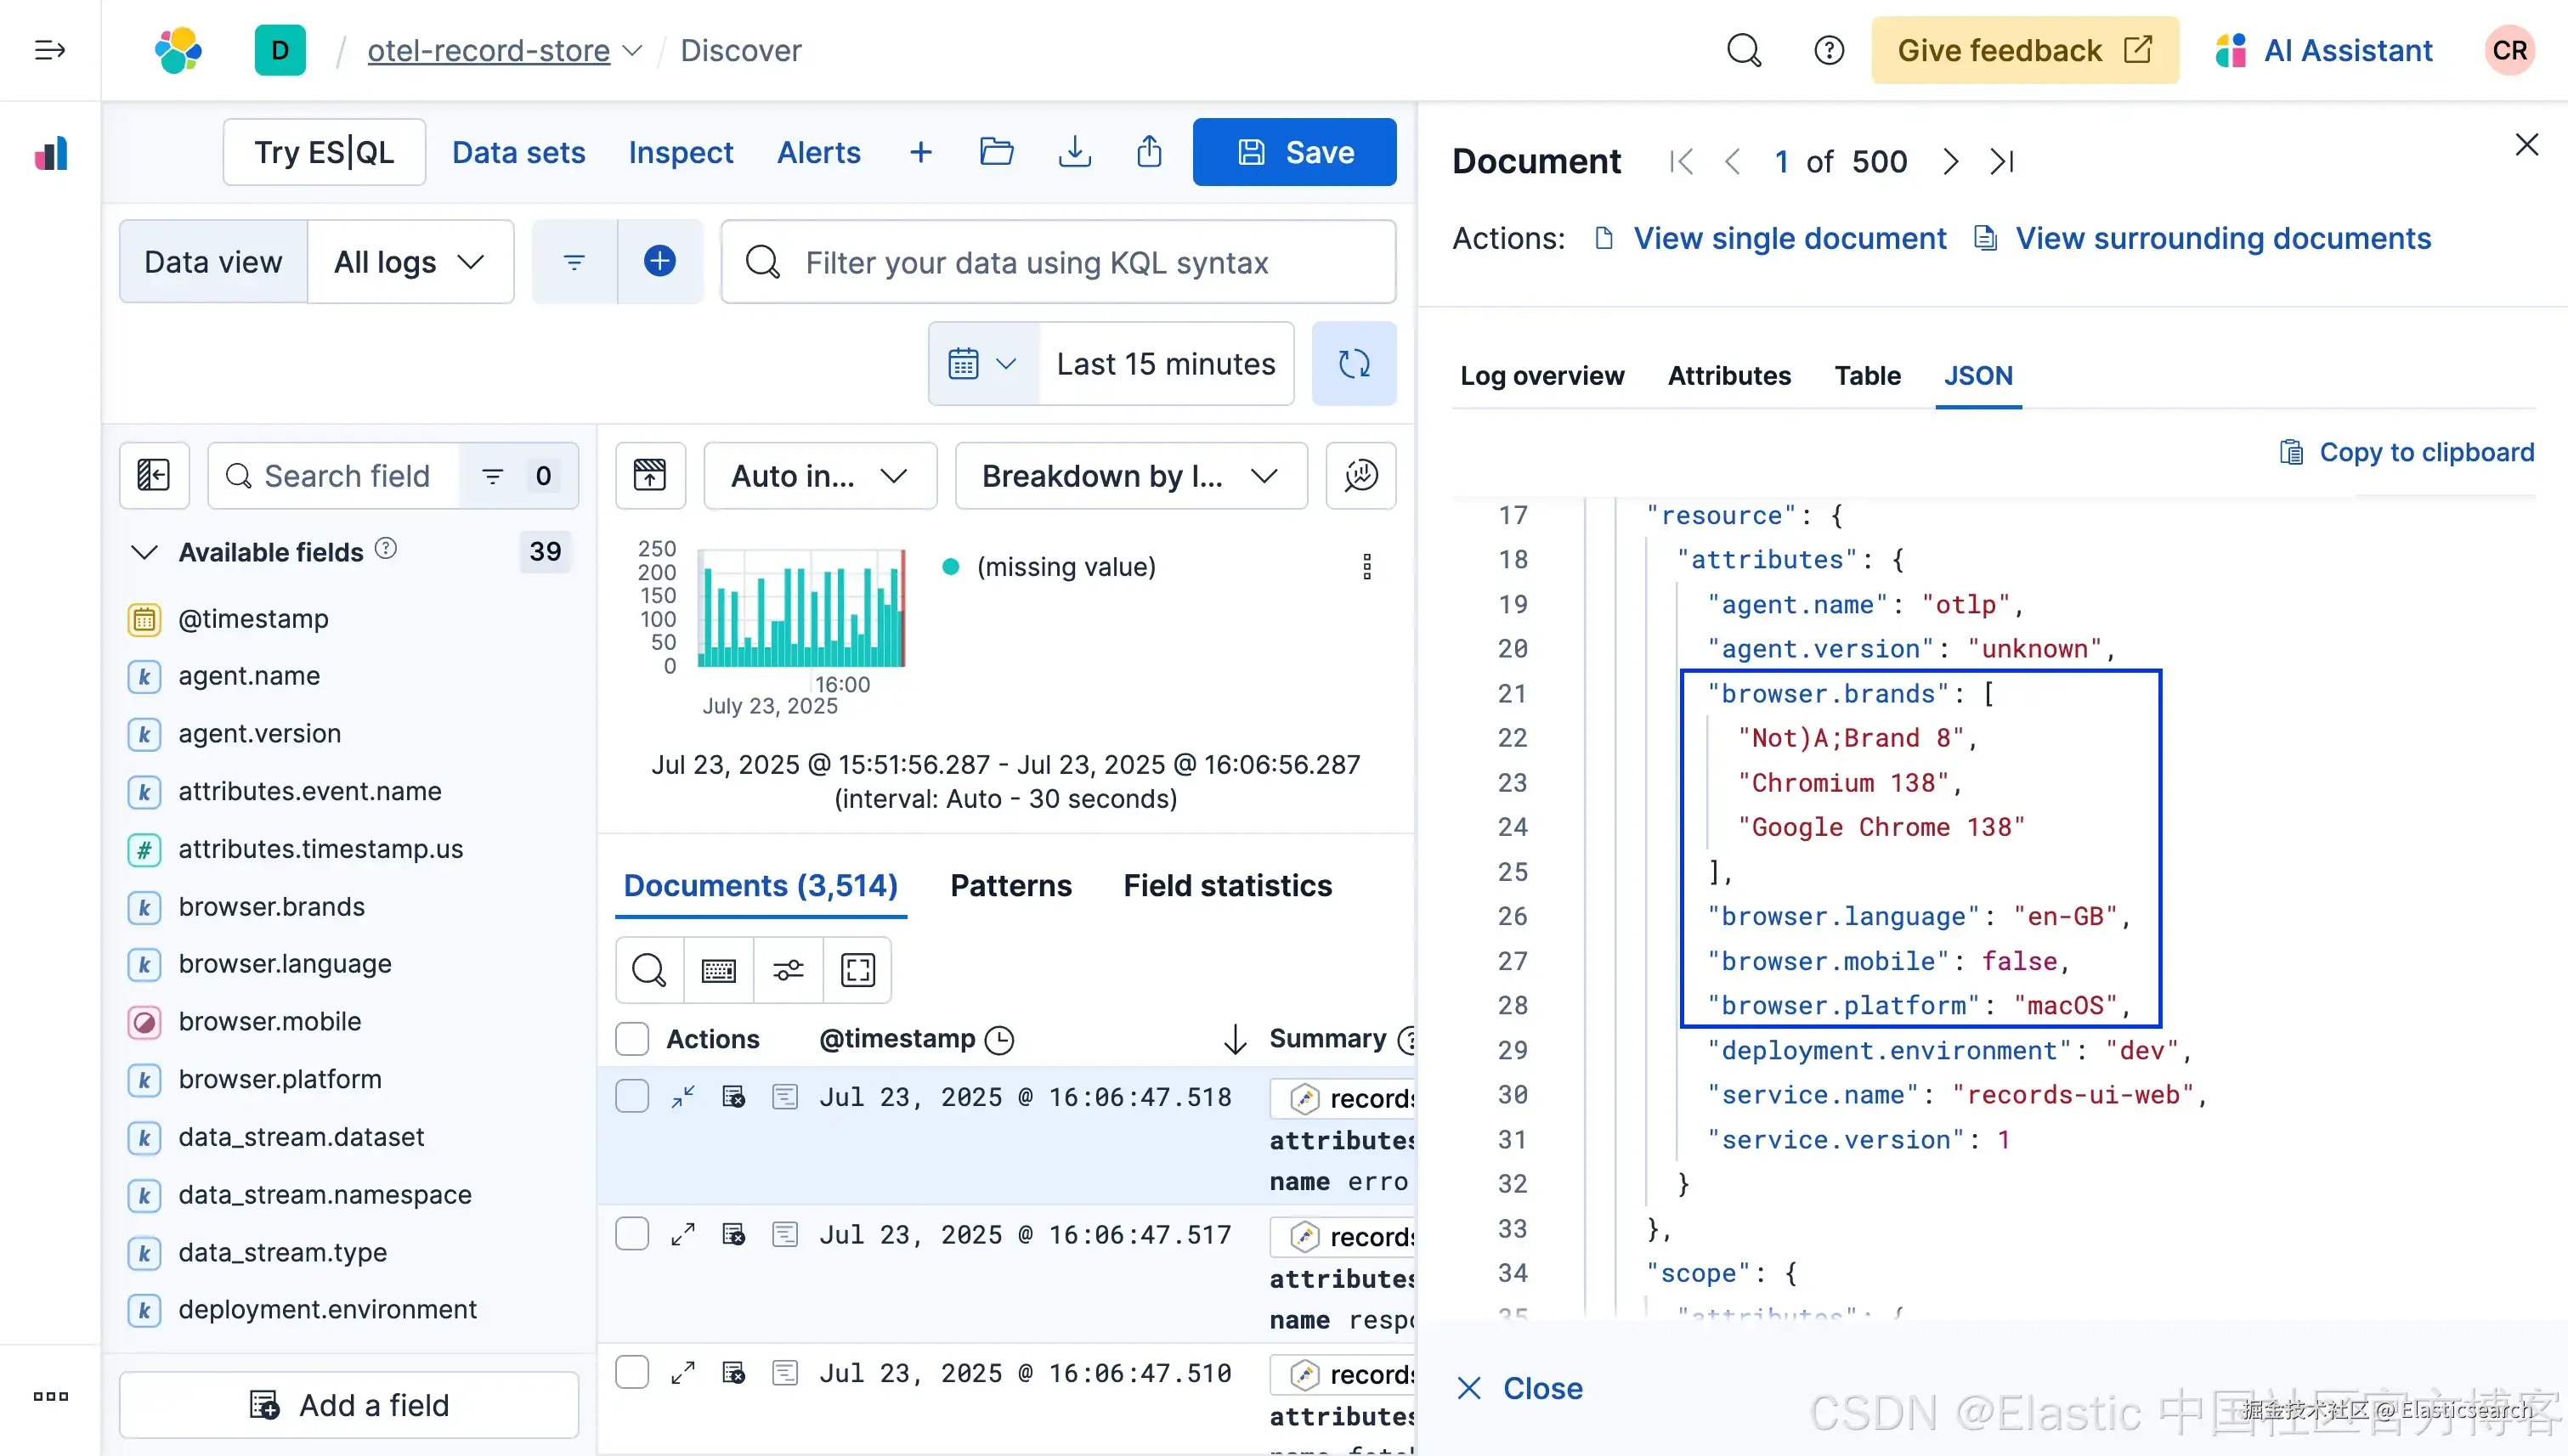Enter full screen for the document table
Viewport: 2568px width, 1456px height.
[857, 970]
